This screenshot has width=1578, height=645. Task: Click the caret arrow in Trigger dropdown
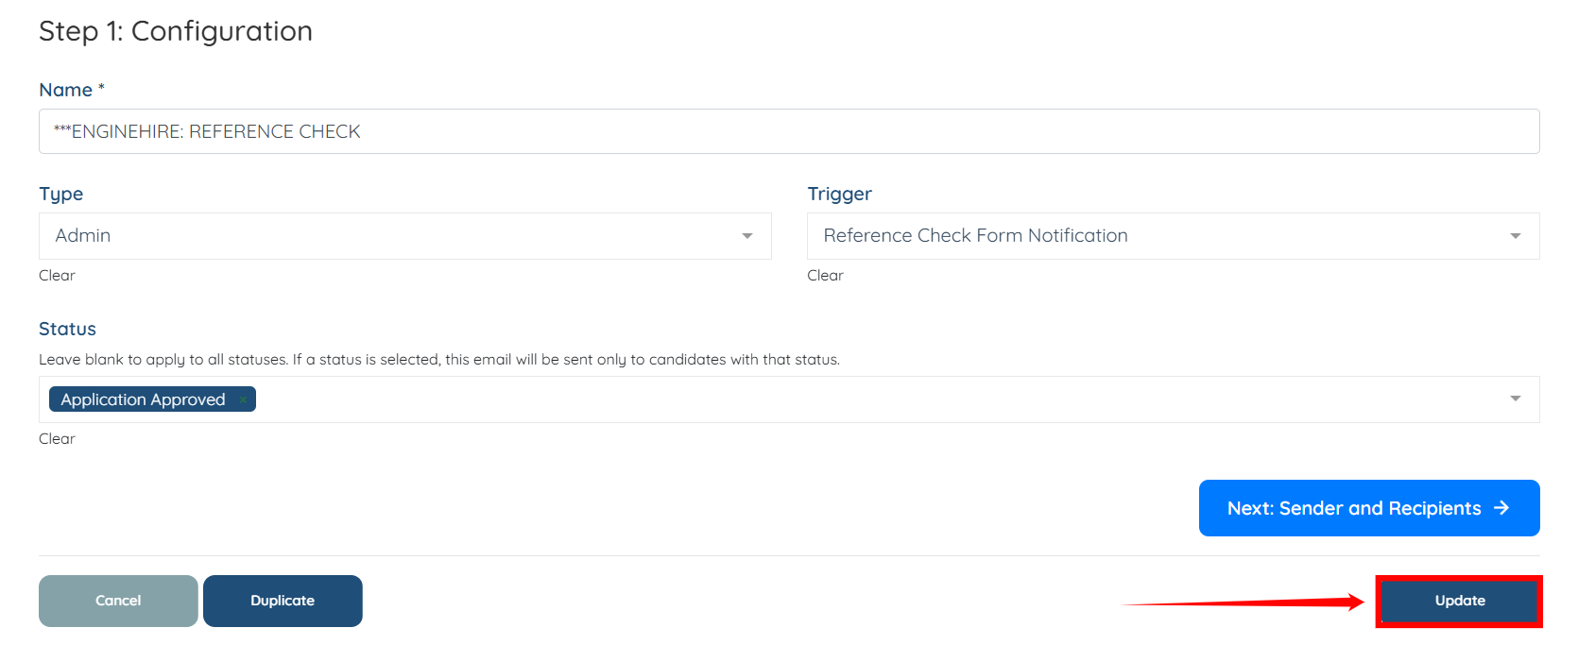click(1515, 236)
